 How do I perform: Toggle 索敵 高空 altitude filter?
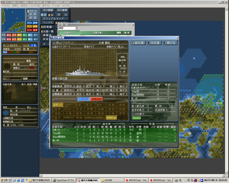(14, 35)
